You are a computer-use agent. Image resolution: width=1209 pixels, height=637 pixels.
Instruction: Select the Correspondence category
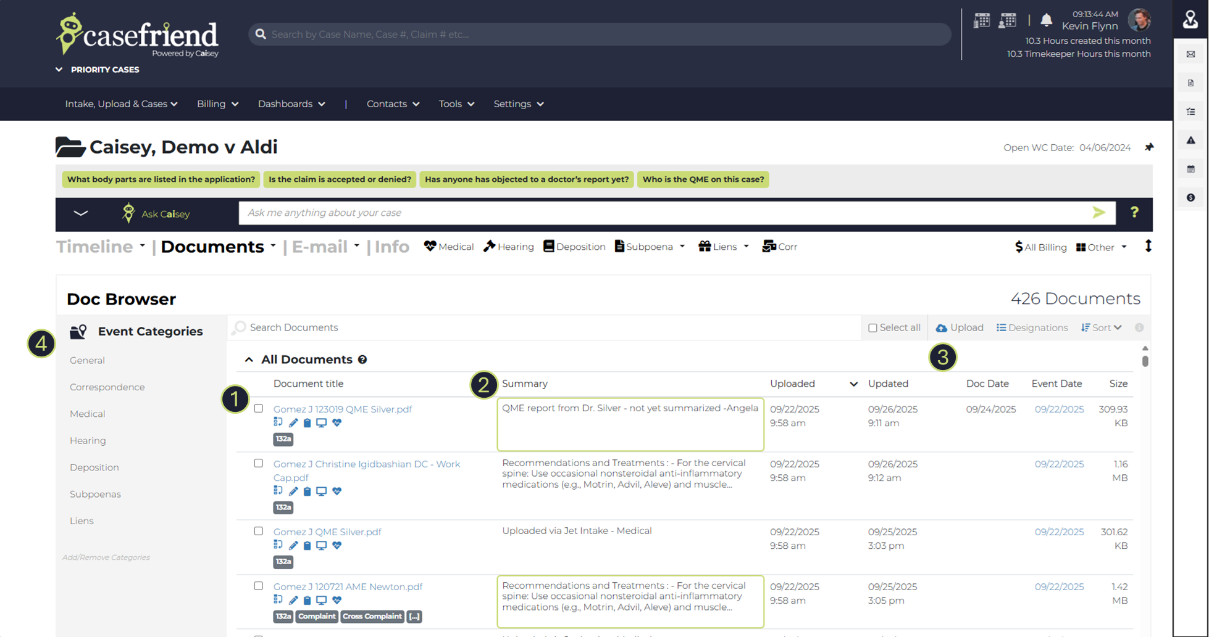pos(107,387)
